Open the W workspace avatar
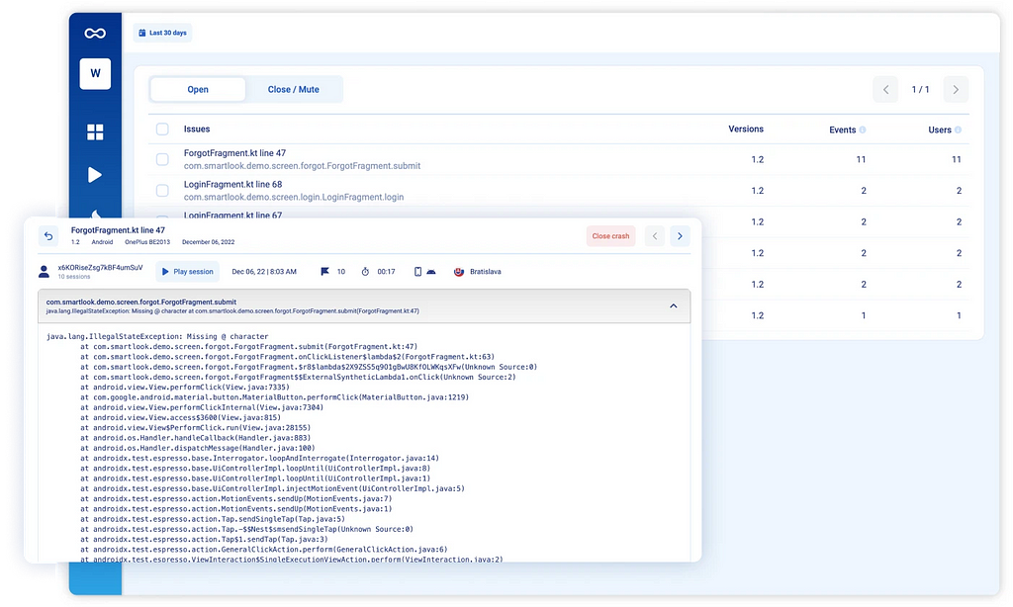Image resolution: width=1013 pixels, height=607 pixels. (95, 73)
